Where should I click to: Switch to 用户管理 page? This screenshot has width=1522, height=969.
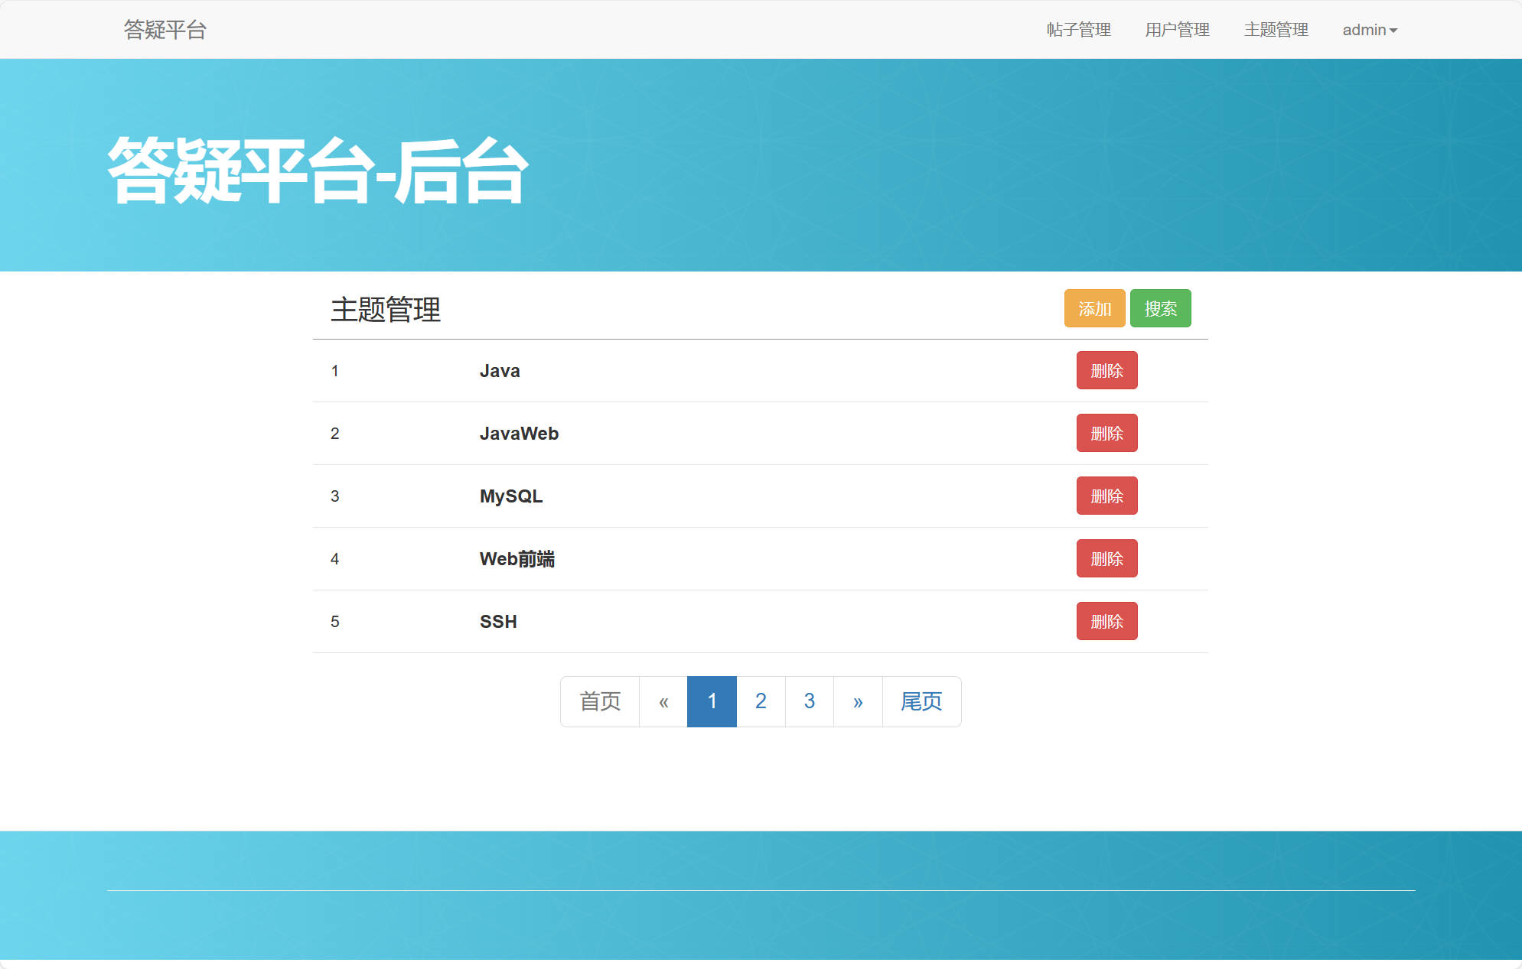tap(1177, 30)
